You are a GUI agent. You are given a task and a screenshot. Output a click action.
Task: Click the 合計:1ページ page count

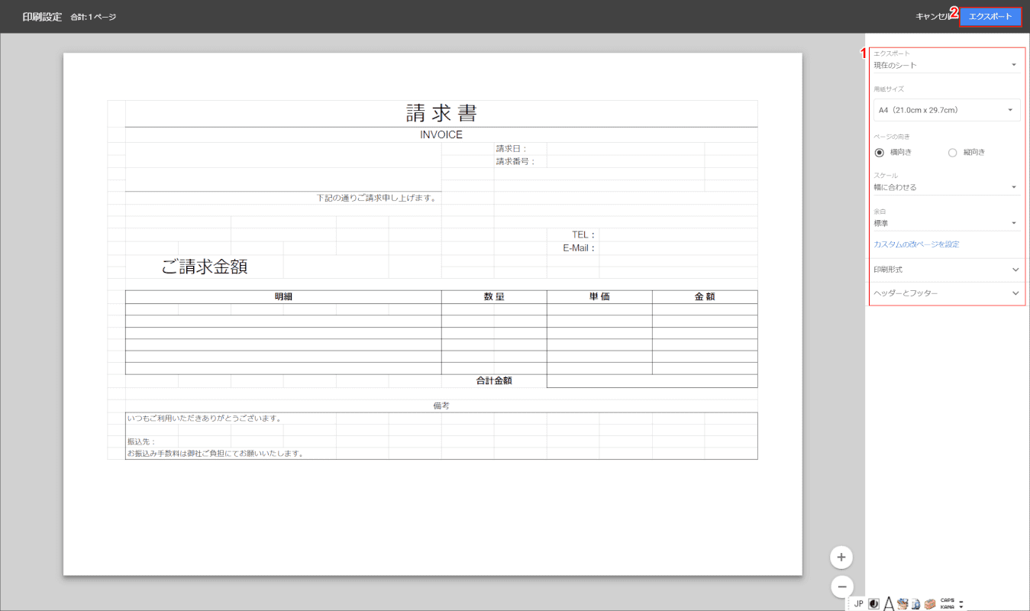click(93, 17)
